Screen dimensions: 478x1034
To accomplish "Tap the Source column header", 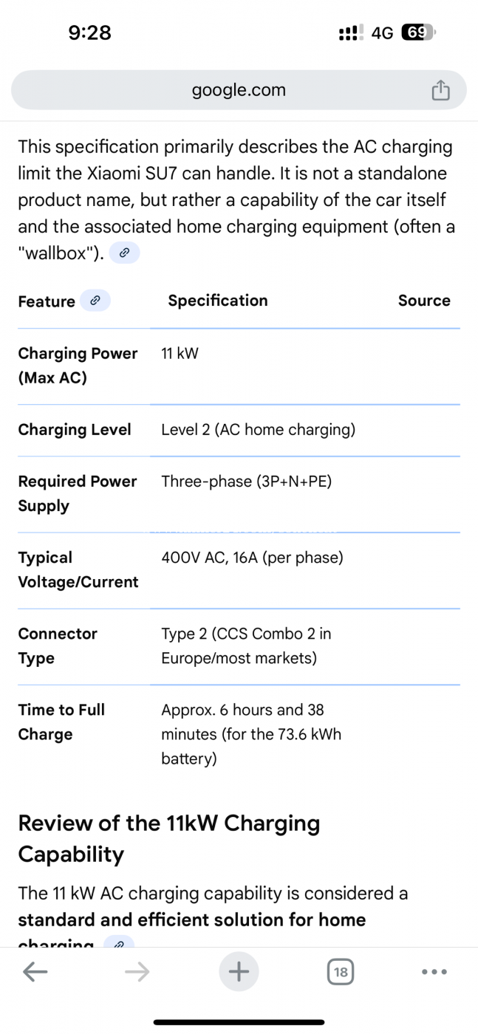I will pos(424,301).
